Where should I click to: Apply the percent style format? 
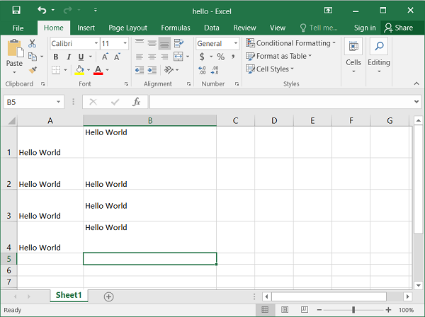pyautogui.click(x=221, y=57)
